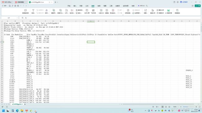Click the horizontal scrollbar

pyautogui.click(x=158, y=104)
